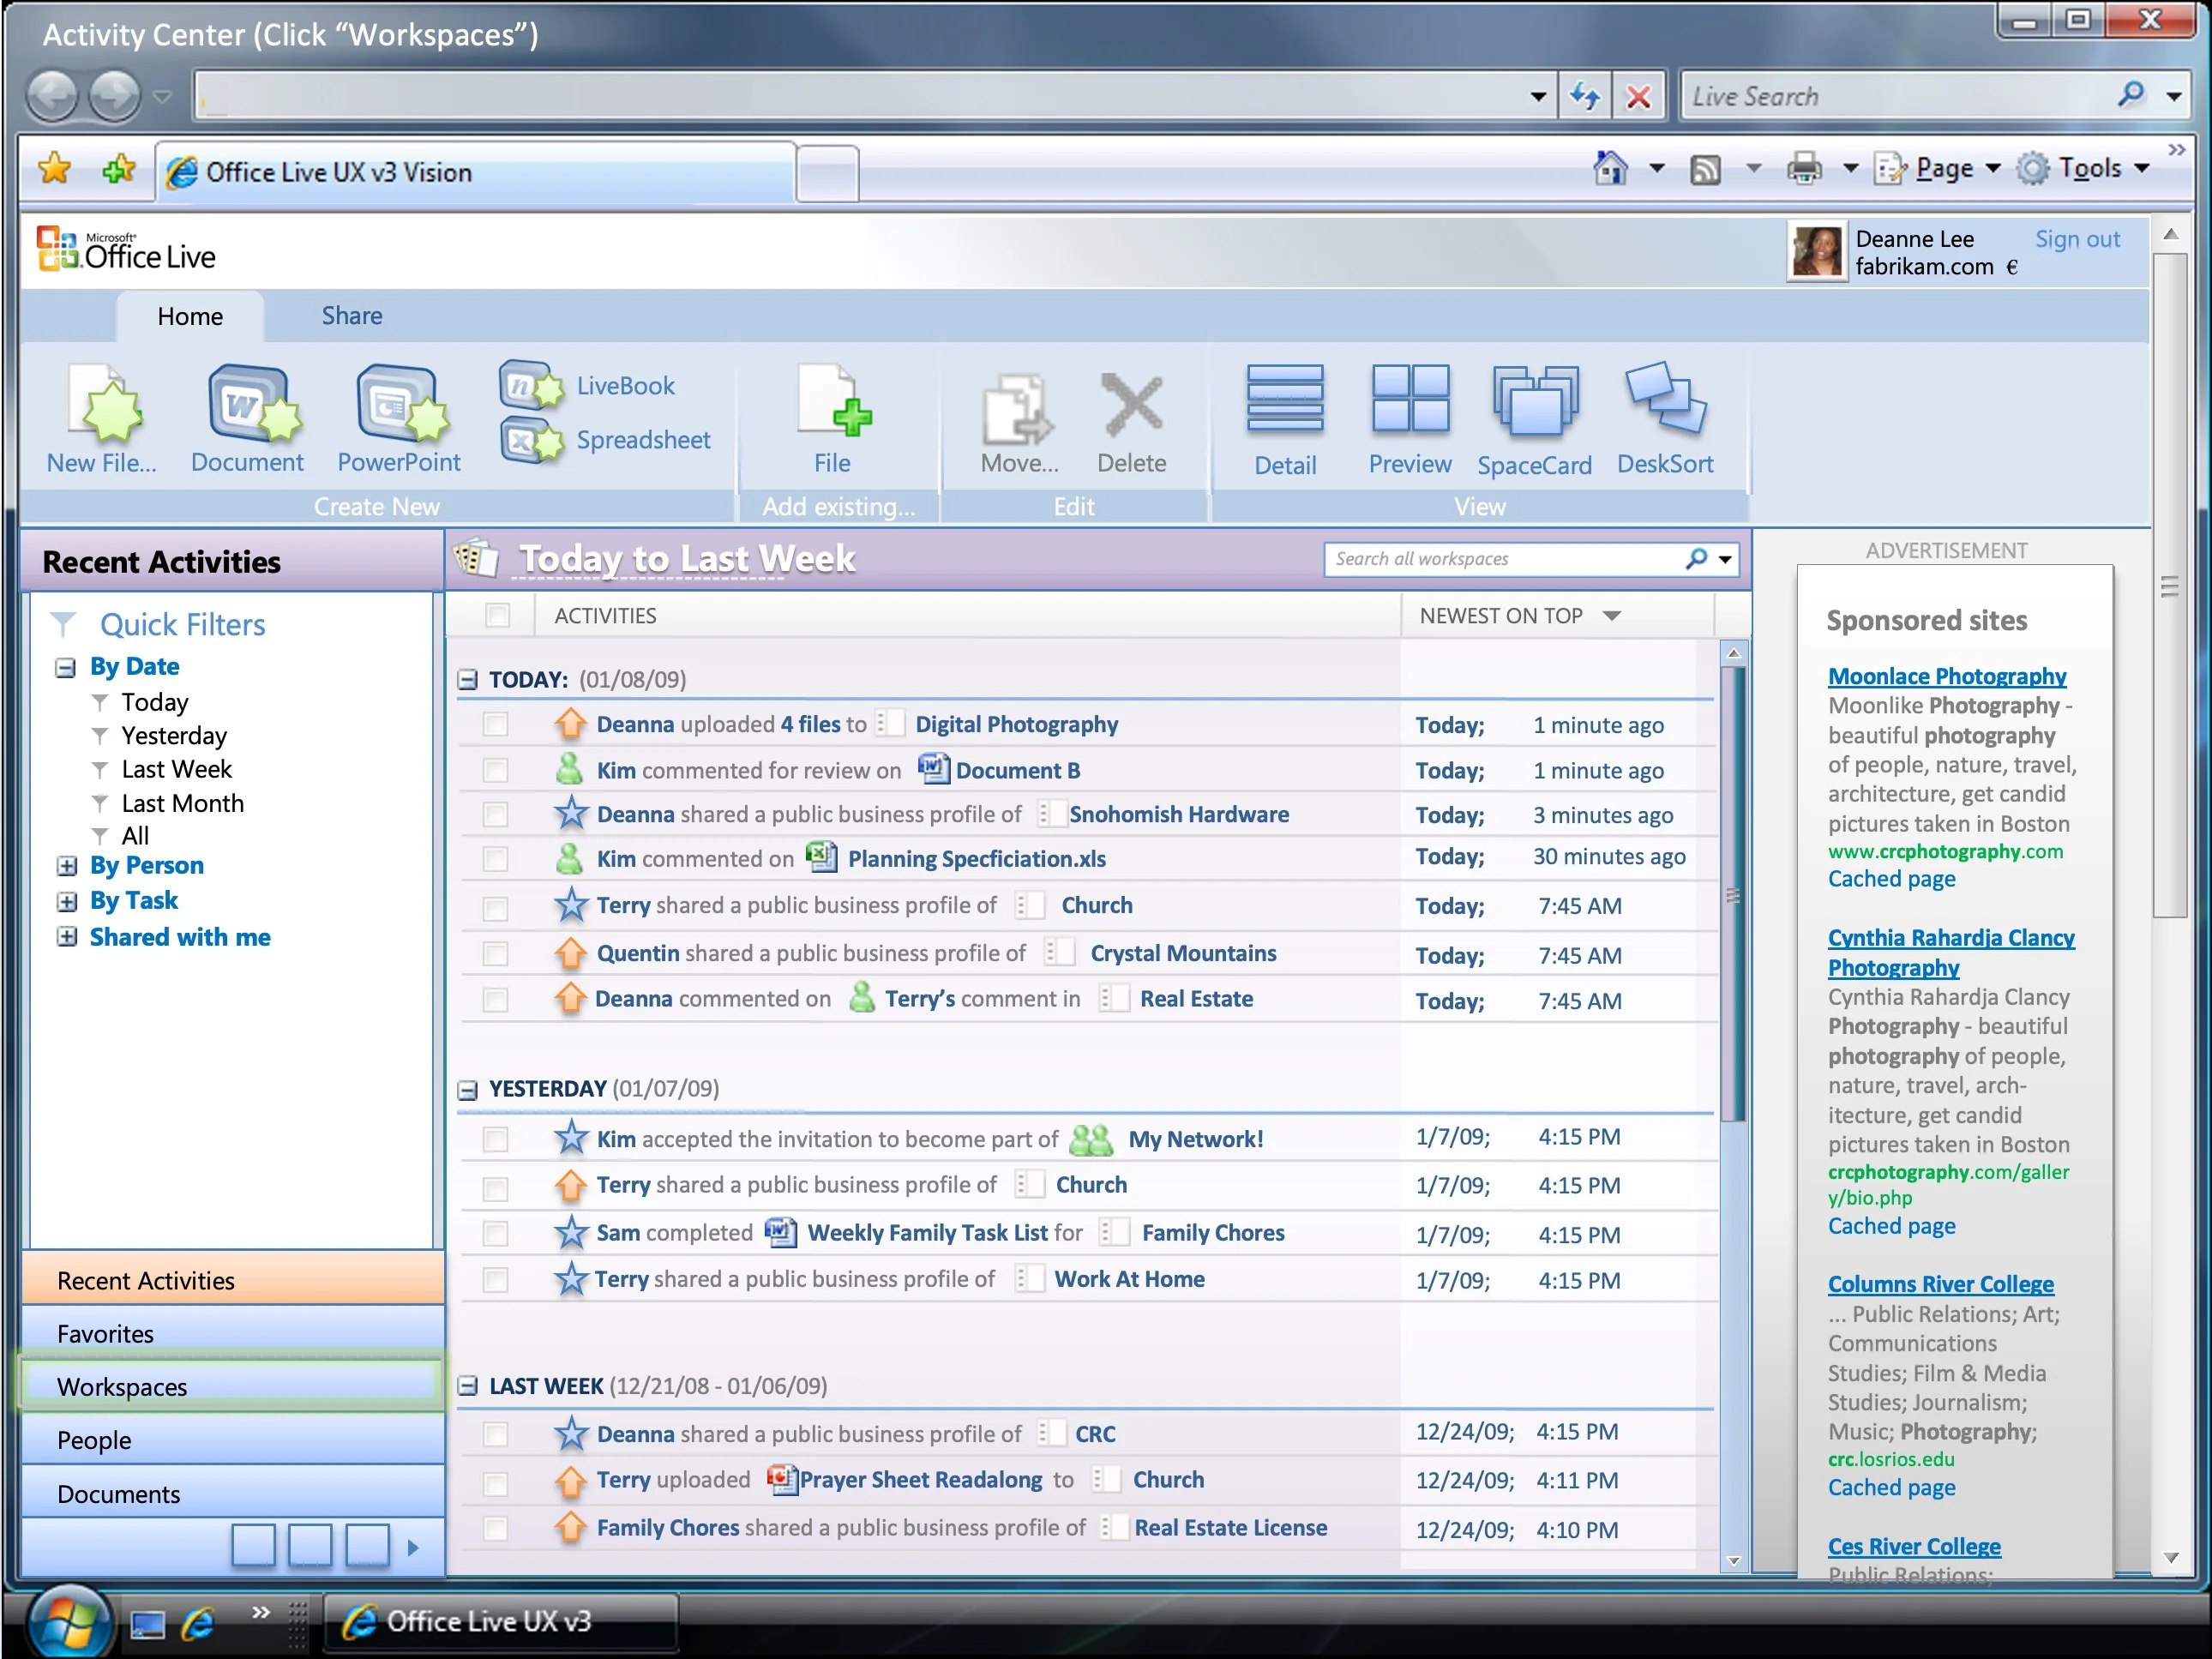This screenshot has width=2212, height=1659.
Task: Click the Delete icon in ribbon
Action: (1132, 405)
